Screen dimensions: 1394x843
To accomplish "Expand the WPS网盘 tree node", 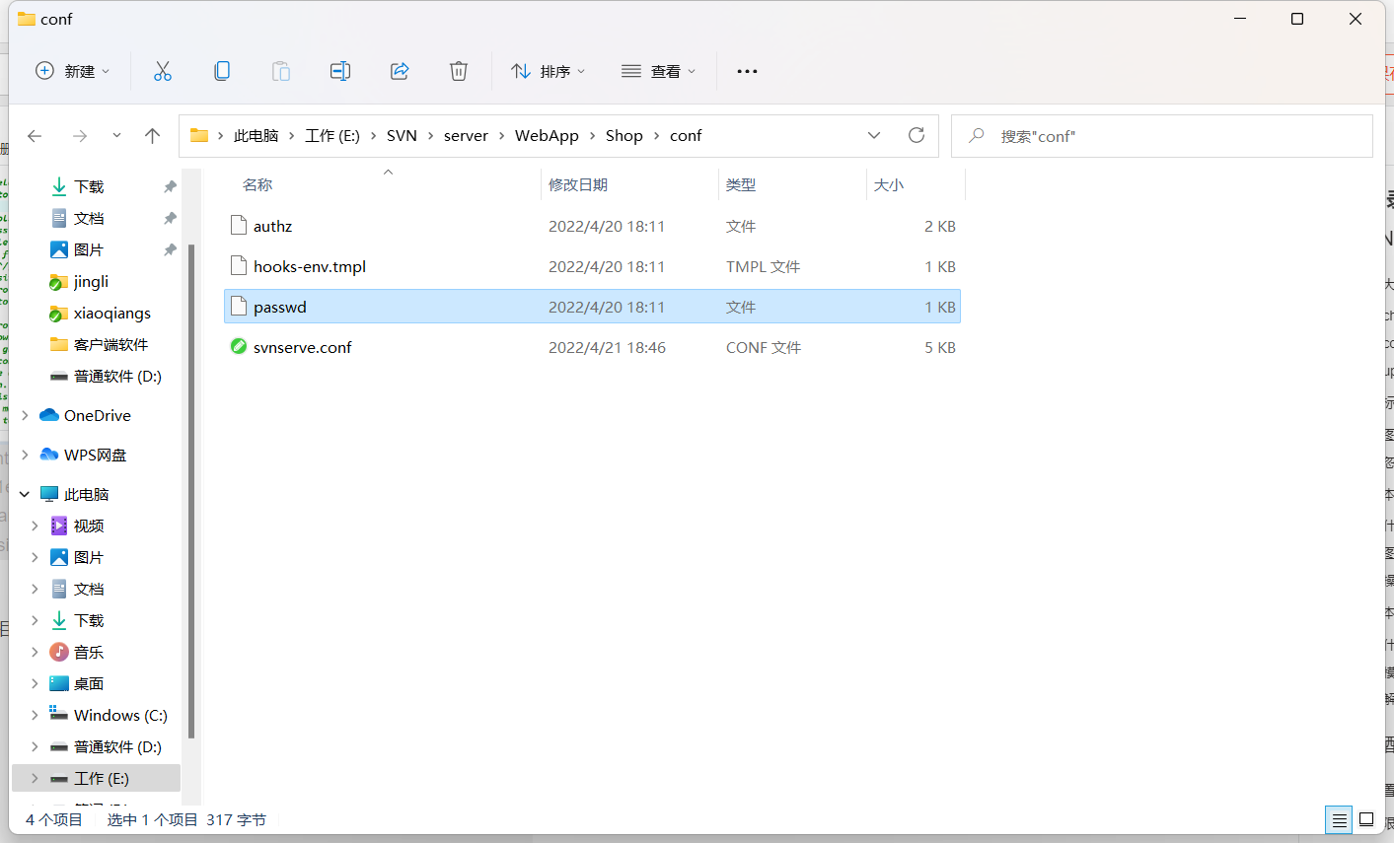I will tap(25, 455).
